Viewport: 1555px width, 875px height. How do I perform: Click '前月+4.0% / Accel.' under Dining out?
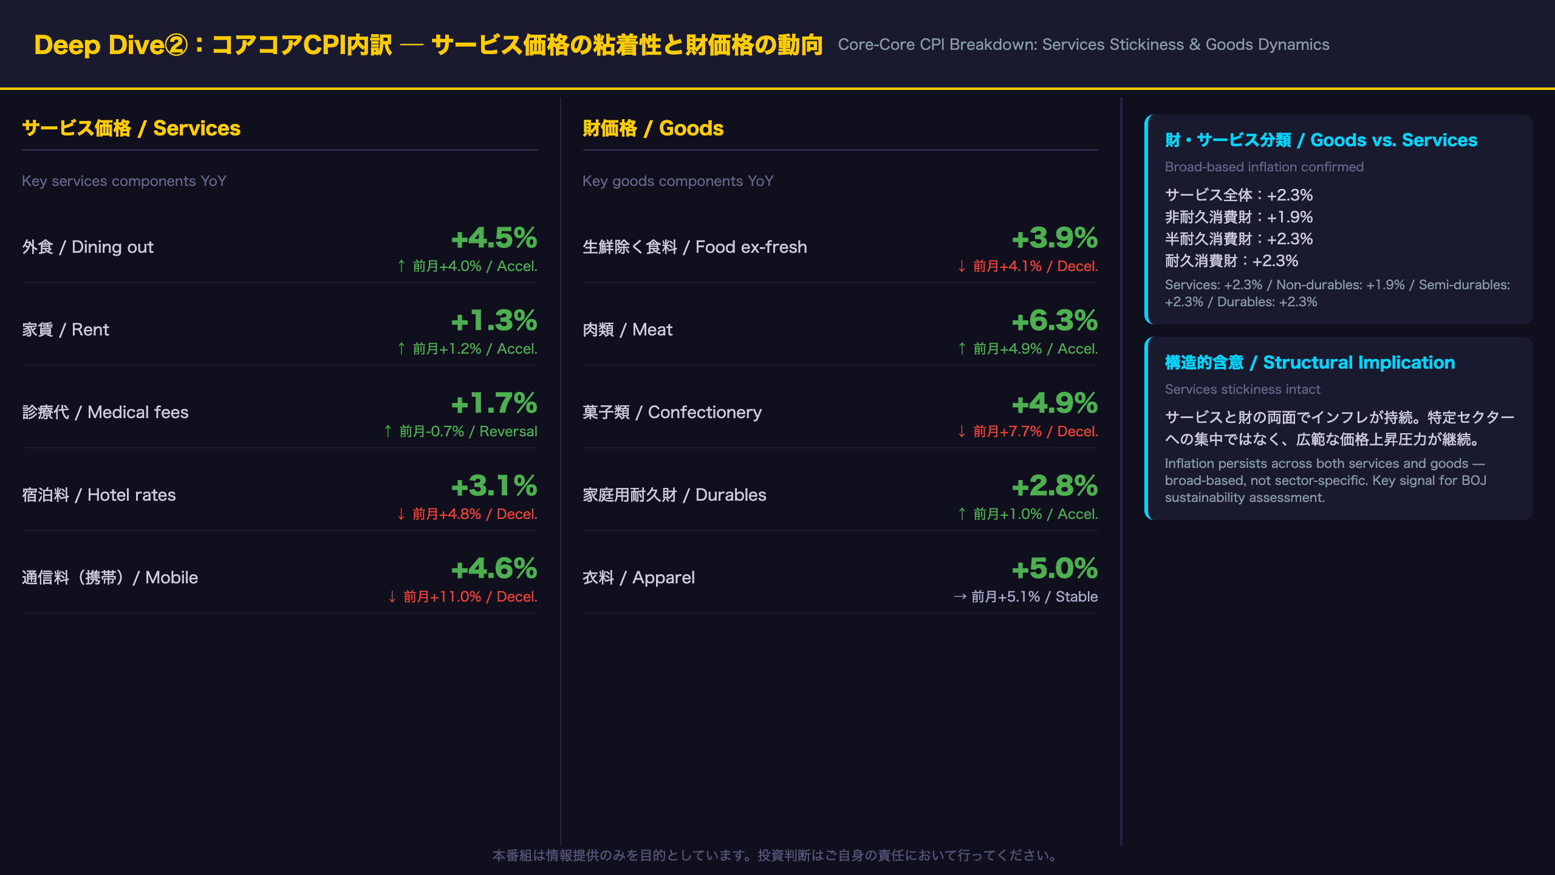tap(467, 266)
